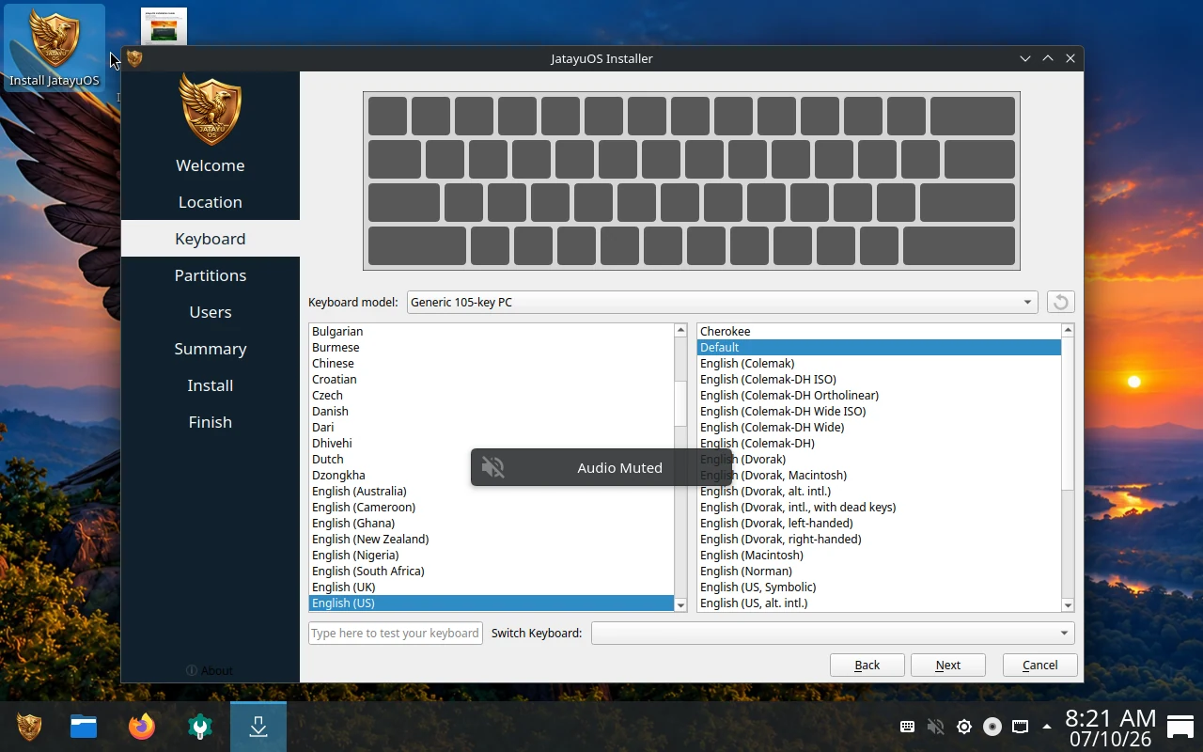Expand hidden system tray icons arrow
This screenshot has height=752, width=1203.
tap(1046, 727)
